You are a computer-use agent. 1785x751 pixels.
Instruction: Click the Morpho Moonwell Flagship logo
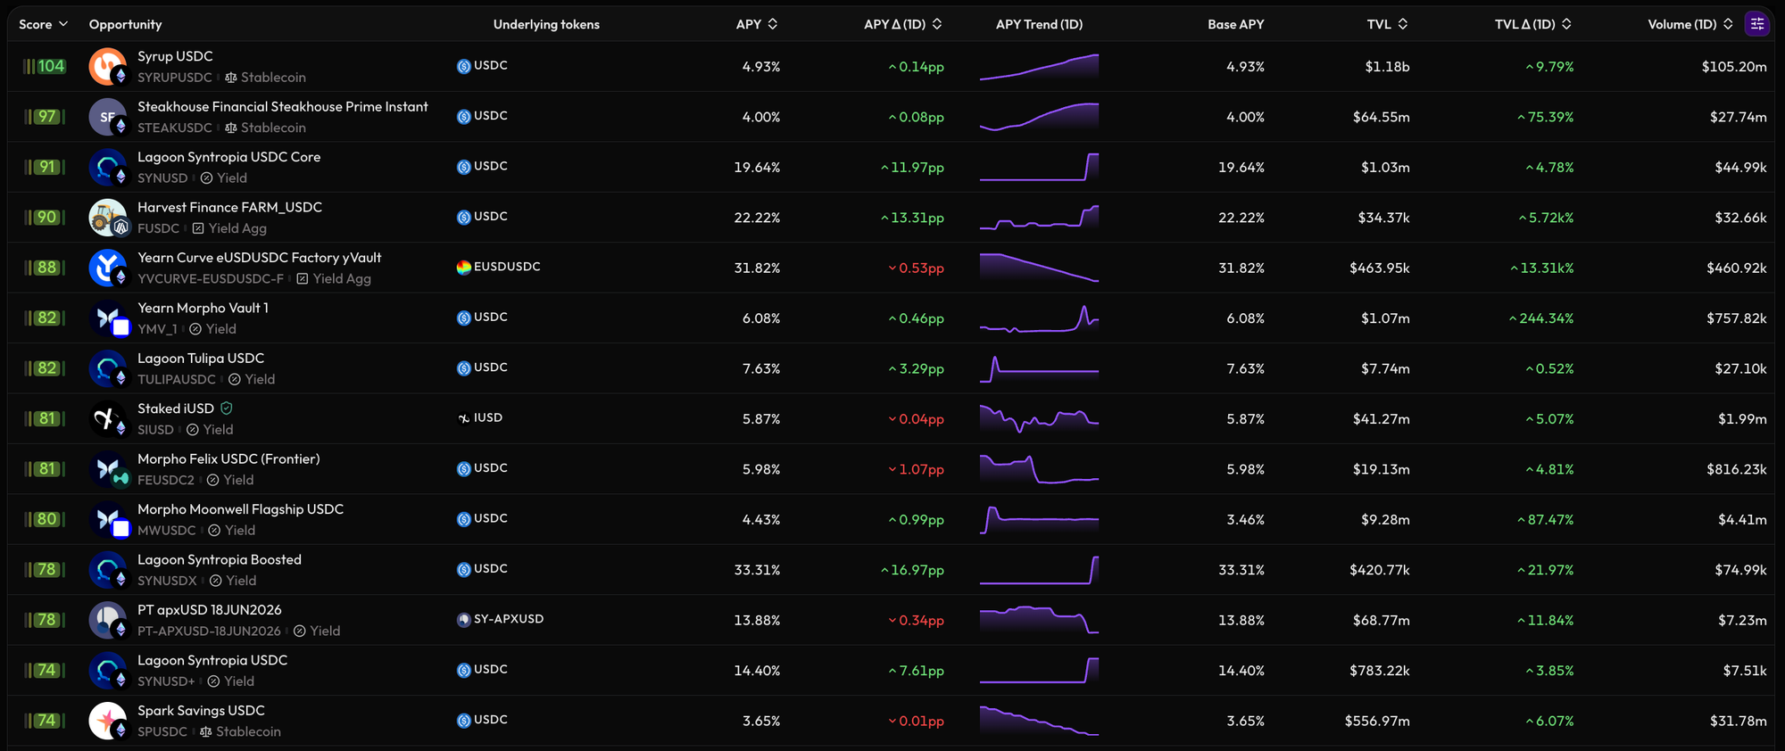click(108, 520)
